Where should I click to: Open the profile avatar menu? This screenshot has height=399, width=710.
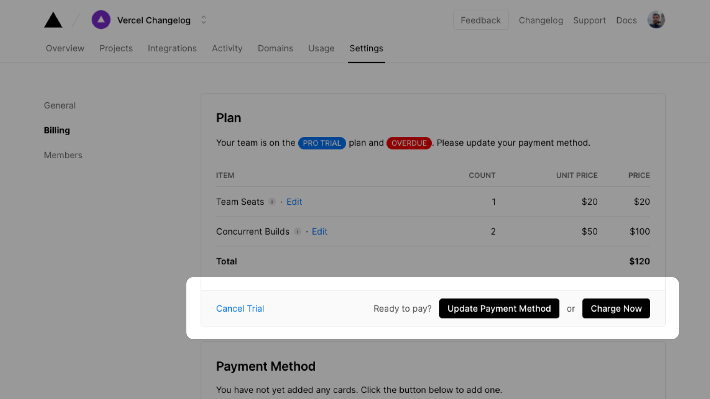click(x=656, y=20)
